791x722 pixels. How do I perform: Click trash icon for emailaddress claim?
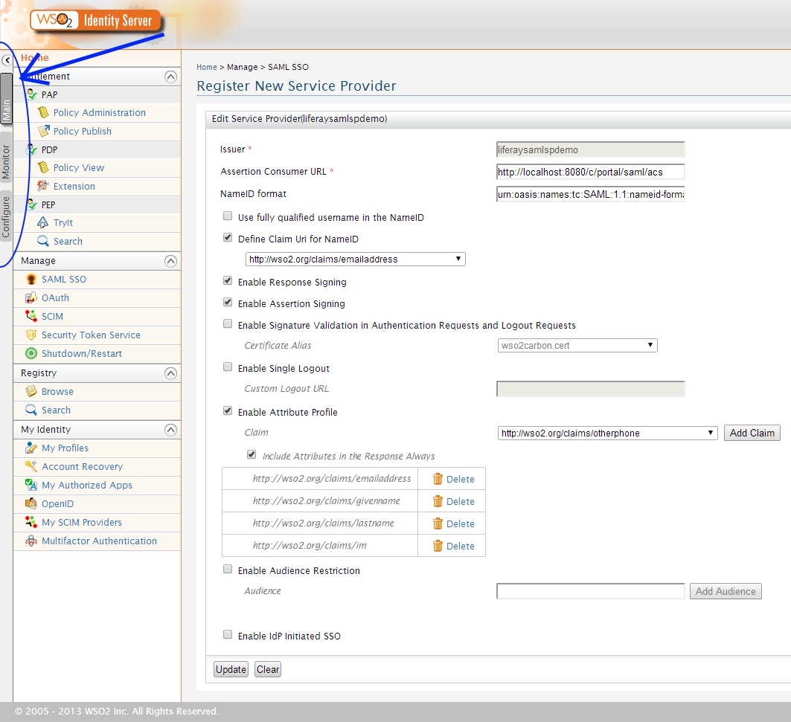point(438,479)
